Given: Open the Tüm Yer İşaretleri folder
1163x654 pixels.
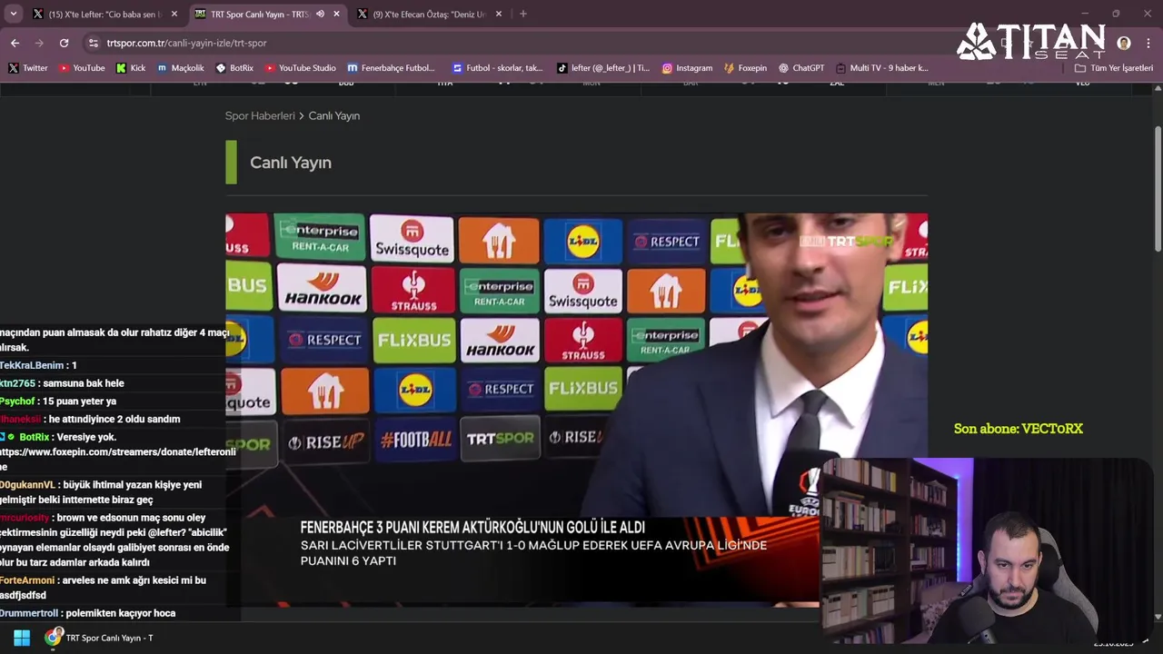Looking at the screenshot, I should coord(1114,68).
